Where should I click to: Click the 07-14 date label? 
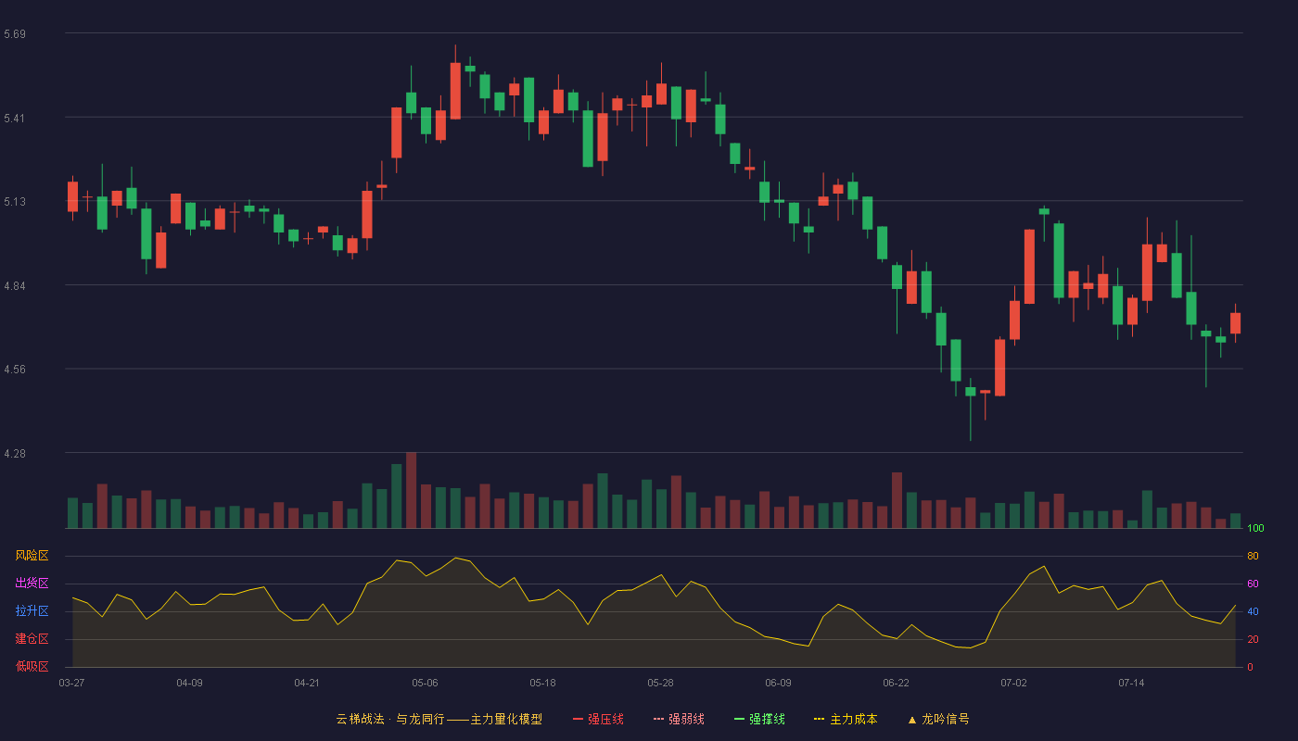[x=1131, y=683]
